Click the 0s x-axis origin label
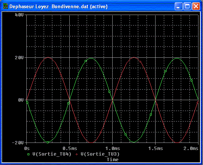203x165 pixels. 27,148
